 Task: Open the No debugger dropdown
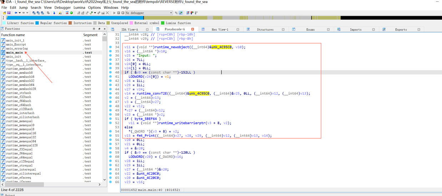(x=149, y=13)
